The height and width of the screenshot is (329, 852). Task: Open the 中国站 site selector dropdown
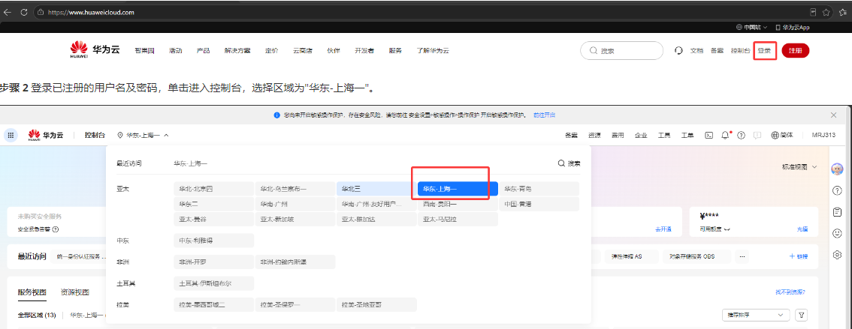click(751, 27)
